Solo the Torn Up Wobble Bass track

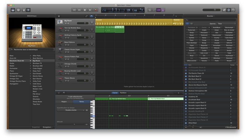tap(68, 30)
